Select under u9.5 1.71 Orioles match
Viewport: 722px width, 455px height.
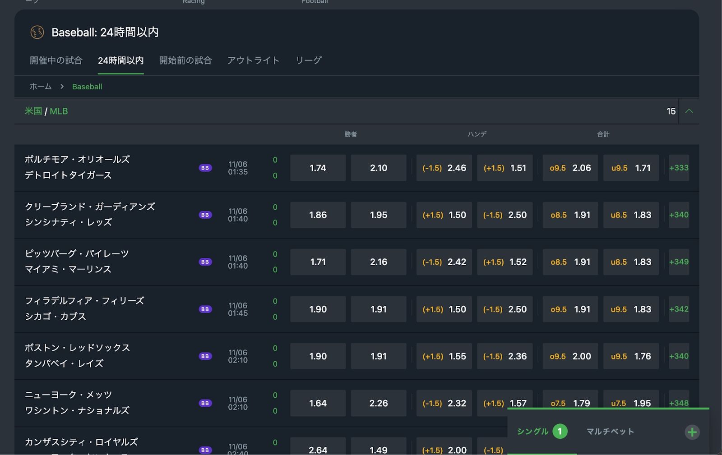pos(631,168)
